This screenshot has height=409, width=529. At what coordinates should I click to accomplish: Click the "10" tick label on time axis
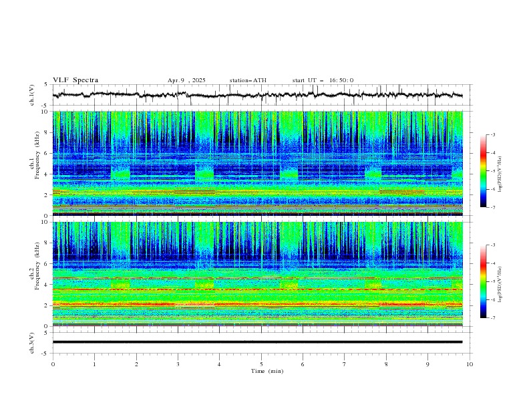(x=470, y=364)
